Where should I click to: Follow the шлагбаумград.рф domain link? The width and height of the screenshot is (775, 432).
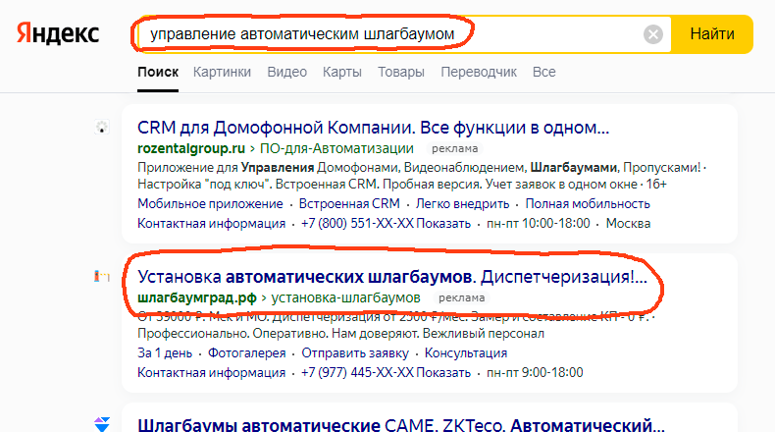tap(197, 297)
